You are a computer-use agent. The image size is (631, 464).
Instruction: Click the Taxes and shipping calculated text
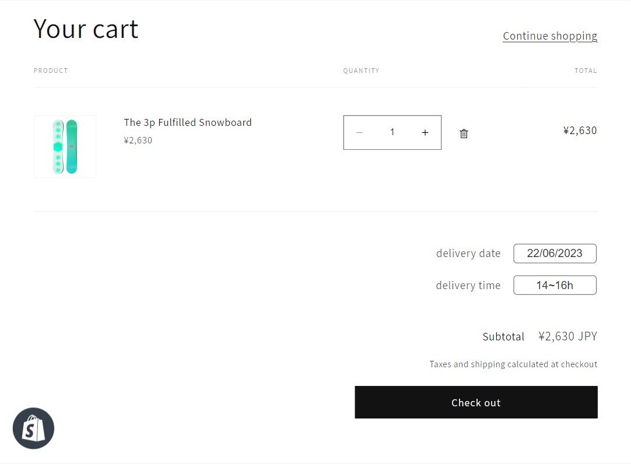[x=513, y=364]
